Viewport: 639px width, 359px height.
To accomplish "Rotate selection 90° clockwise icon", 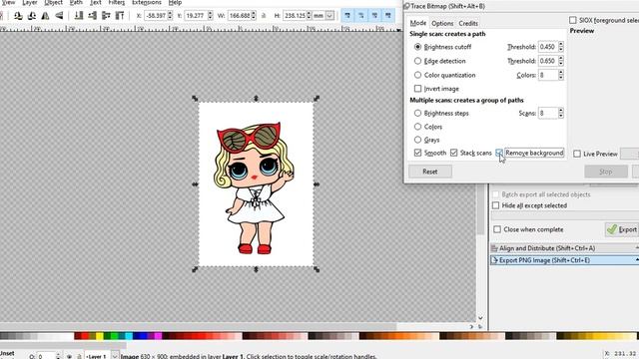I will (x=31, y=16).
